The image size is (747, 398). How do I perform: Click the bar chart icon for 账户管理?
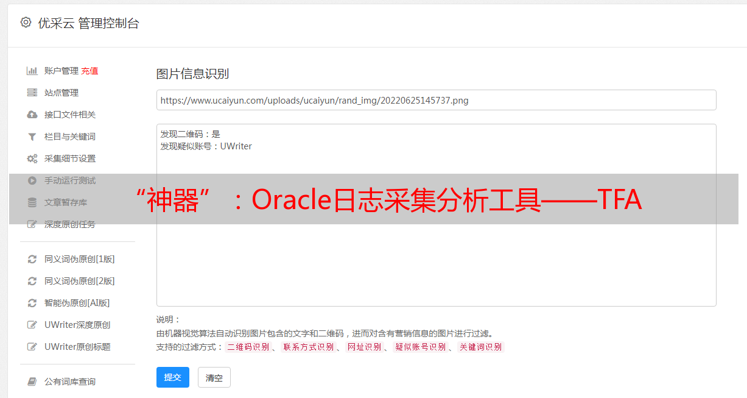[x=32, y=71]
